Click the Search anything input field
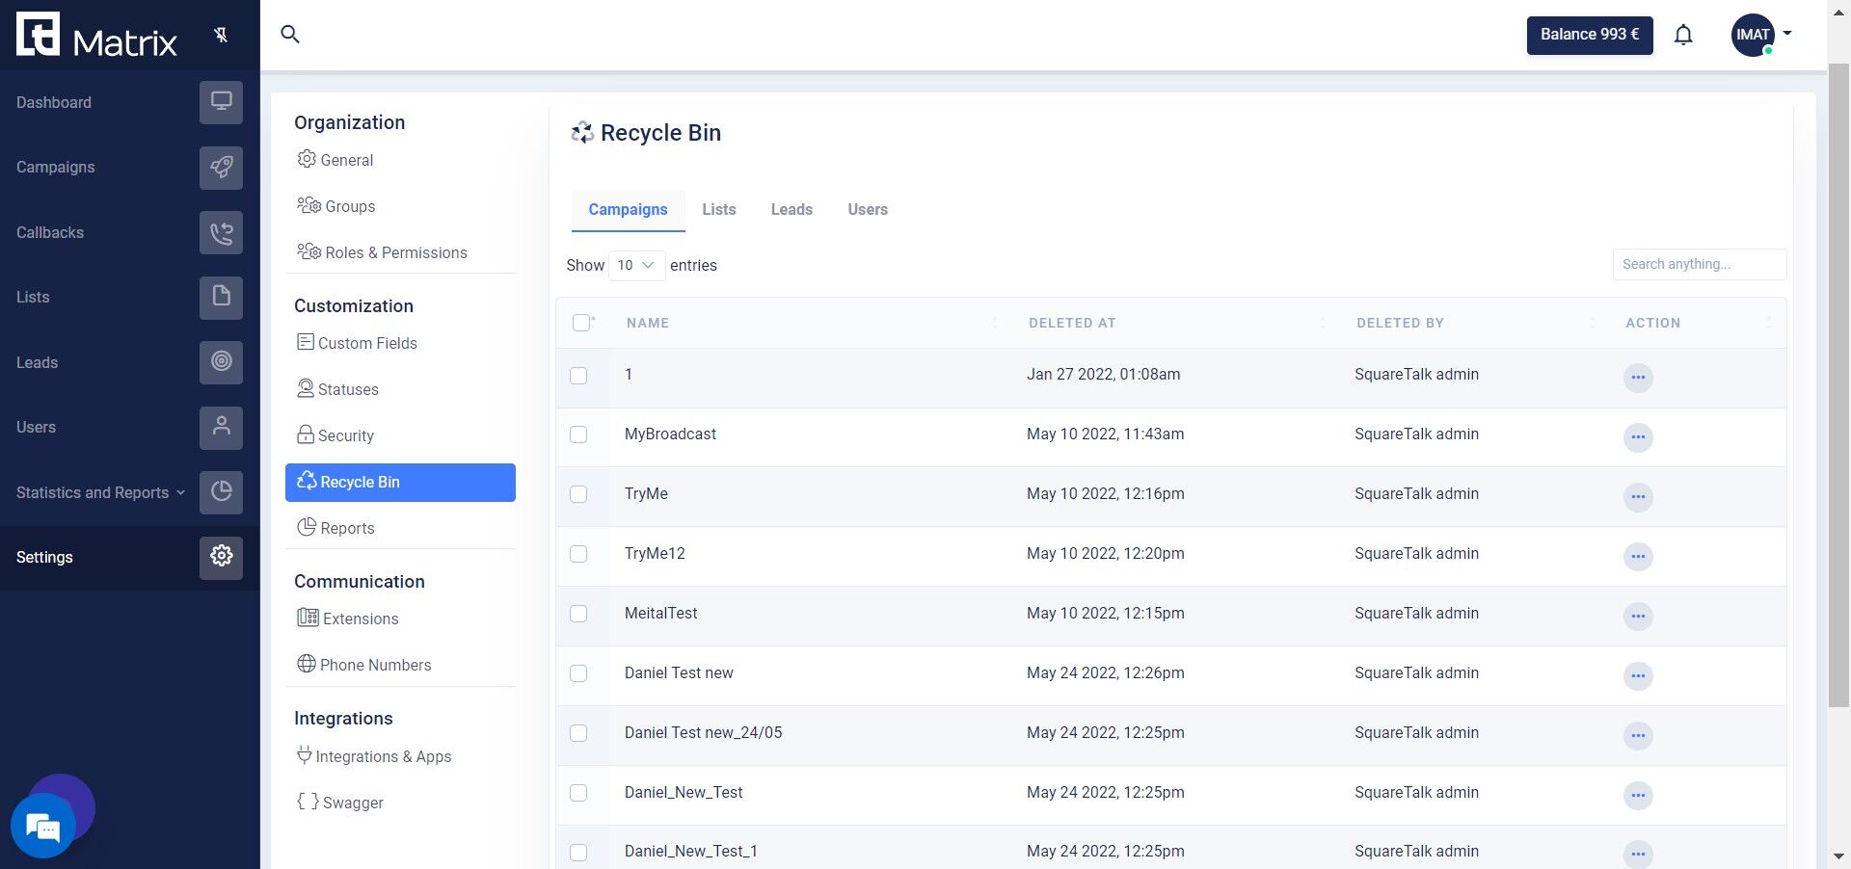Image resolution: width=1851 pixels, height=869 pixels. 1700,264
